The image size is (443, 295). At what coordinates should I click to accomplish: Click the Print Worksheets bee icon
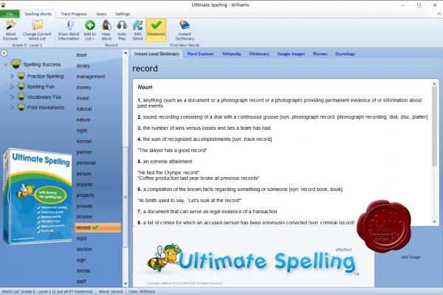21,107
